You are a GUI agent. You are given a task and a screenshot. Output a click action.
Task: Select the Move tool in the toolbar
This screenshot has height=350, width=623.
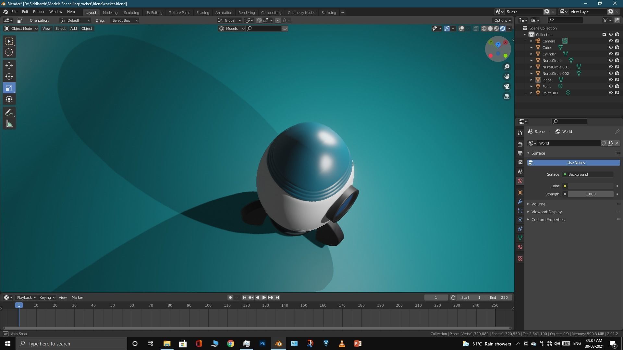click(9, 65)
